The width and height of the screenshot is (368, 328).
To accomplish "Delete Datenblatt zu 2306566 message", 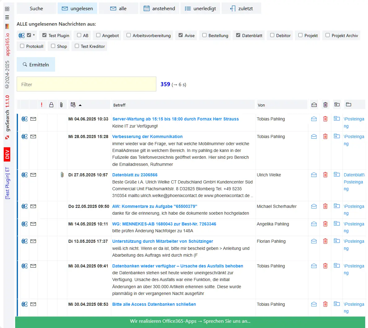I will 325,175.
